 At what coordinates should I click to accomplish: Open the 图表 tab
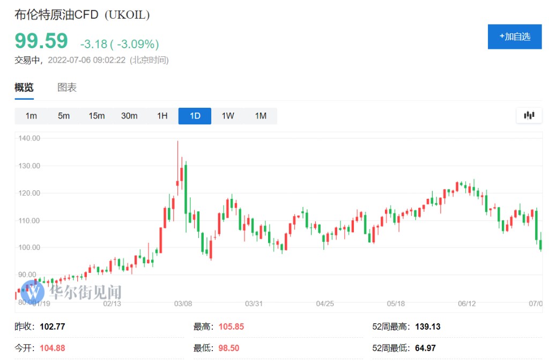(67, 87)
